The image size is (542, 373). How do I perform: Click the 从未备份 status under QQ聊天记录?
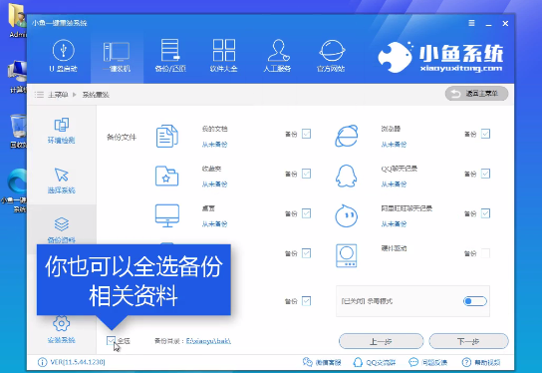point(394,185)
